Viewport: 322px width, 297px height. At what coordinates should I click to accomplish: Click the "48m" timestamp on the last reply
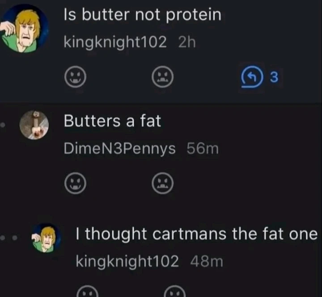click(207, 261)
